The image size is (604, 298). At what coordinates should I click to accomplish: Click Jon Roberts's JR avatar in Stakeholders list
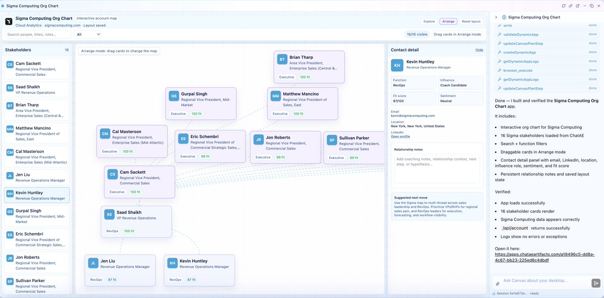(x=10, y=258)
